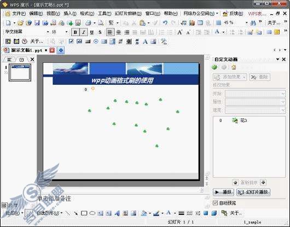The width and height of the screenshot is (290, 227).
Task: Open the 开始 dropdown
Action: point(255,94)
